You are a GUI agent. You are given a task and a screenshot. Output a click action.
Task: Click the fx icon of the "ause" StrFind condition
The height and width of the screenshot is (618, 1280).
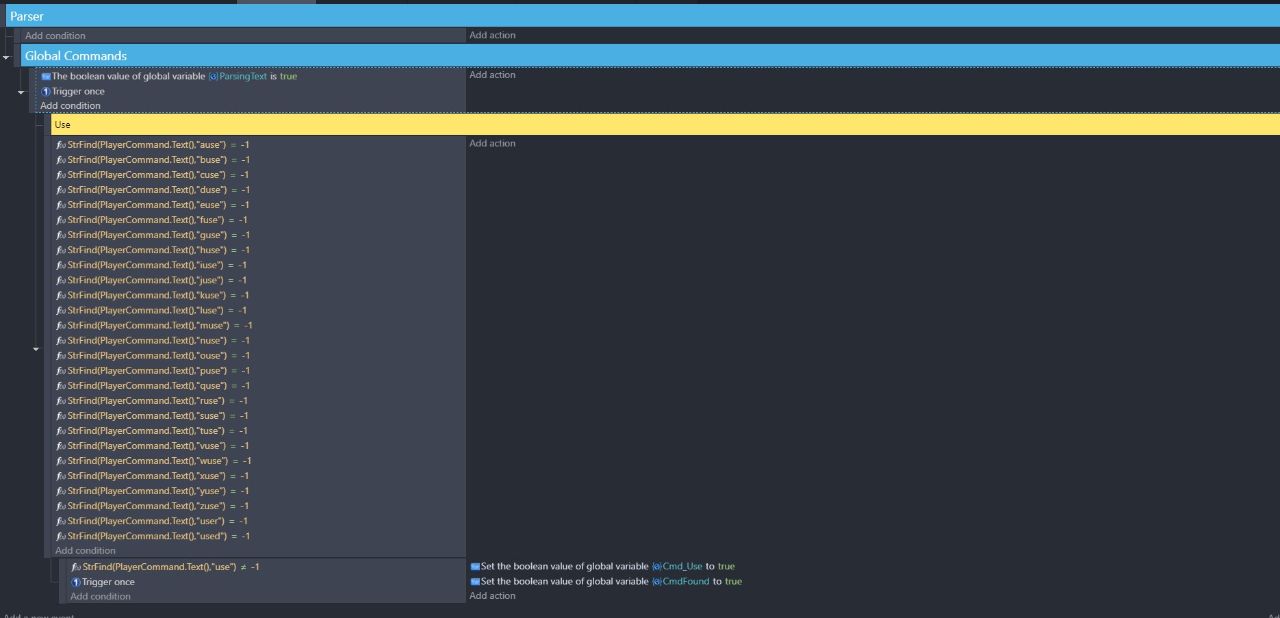[x=61, y=145]
